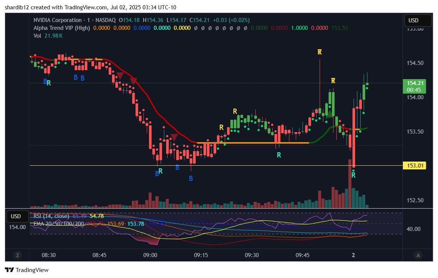The height and width of the screenshot is (278, 438).
Task: Click the Alpha Trend value 1.0000
Action: pyautogui.click(x=299, y=28)
